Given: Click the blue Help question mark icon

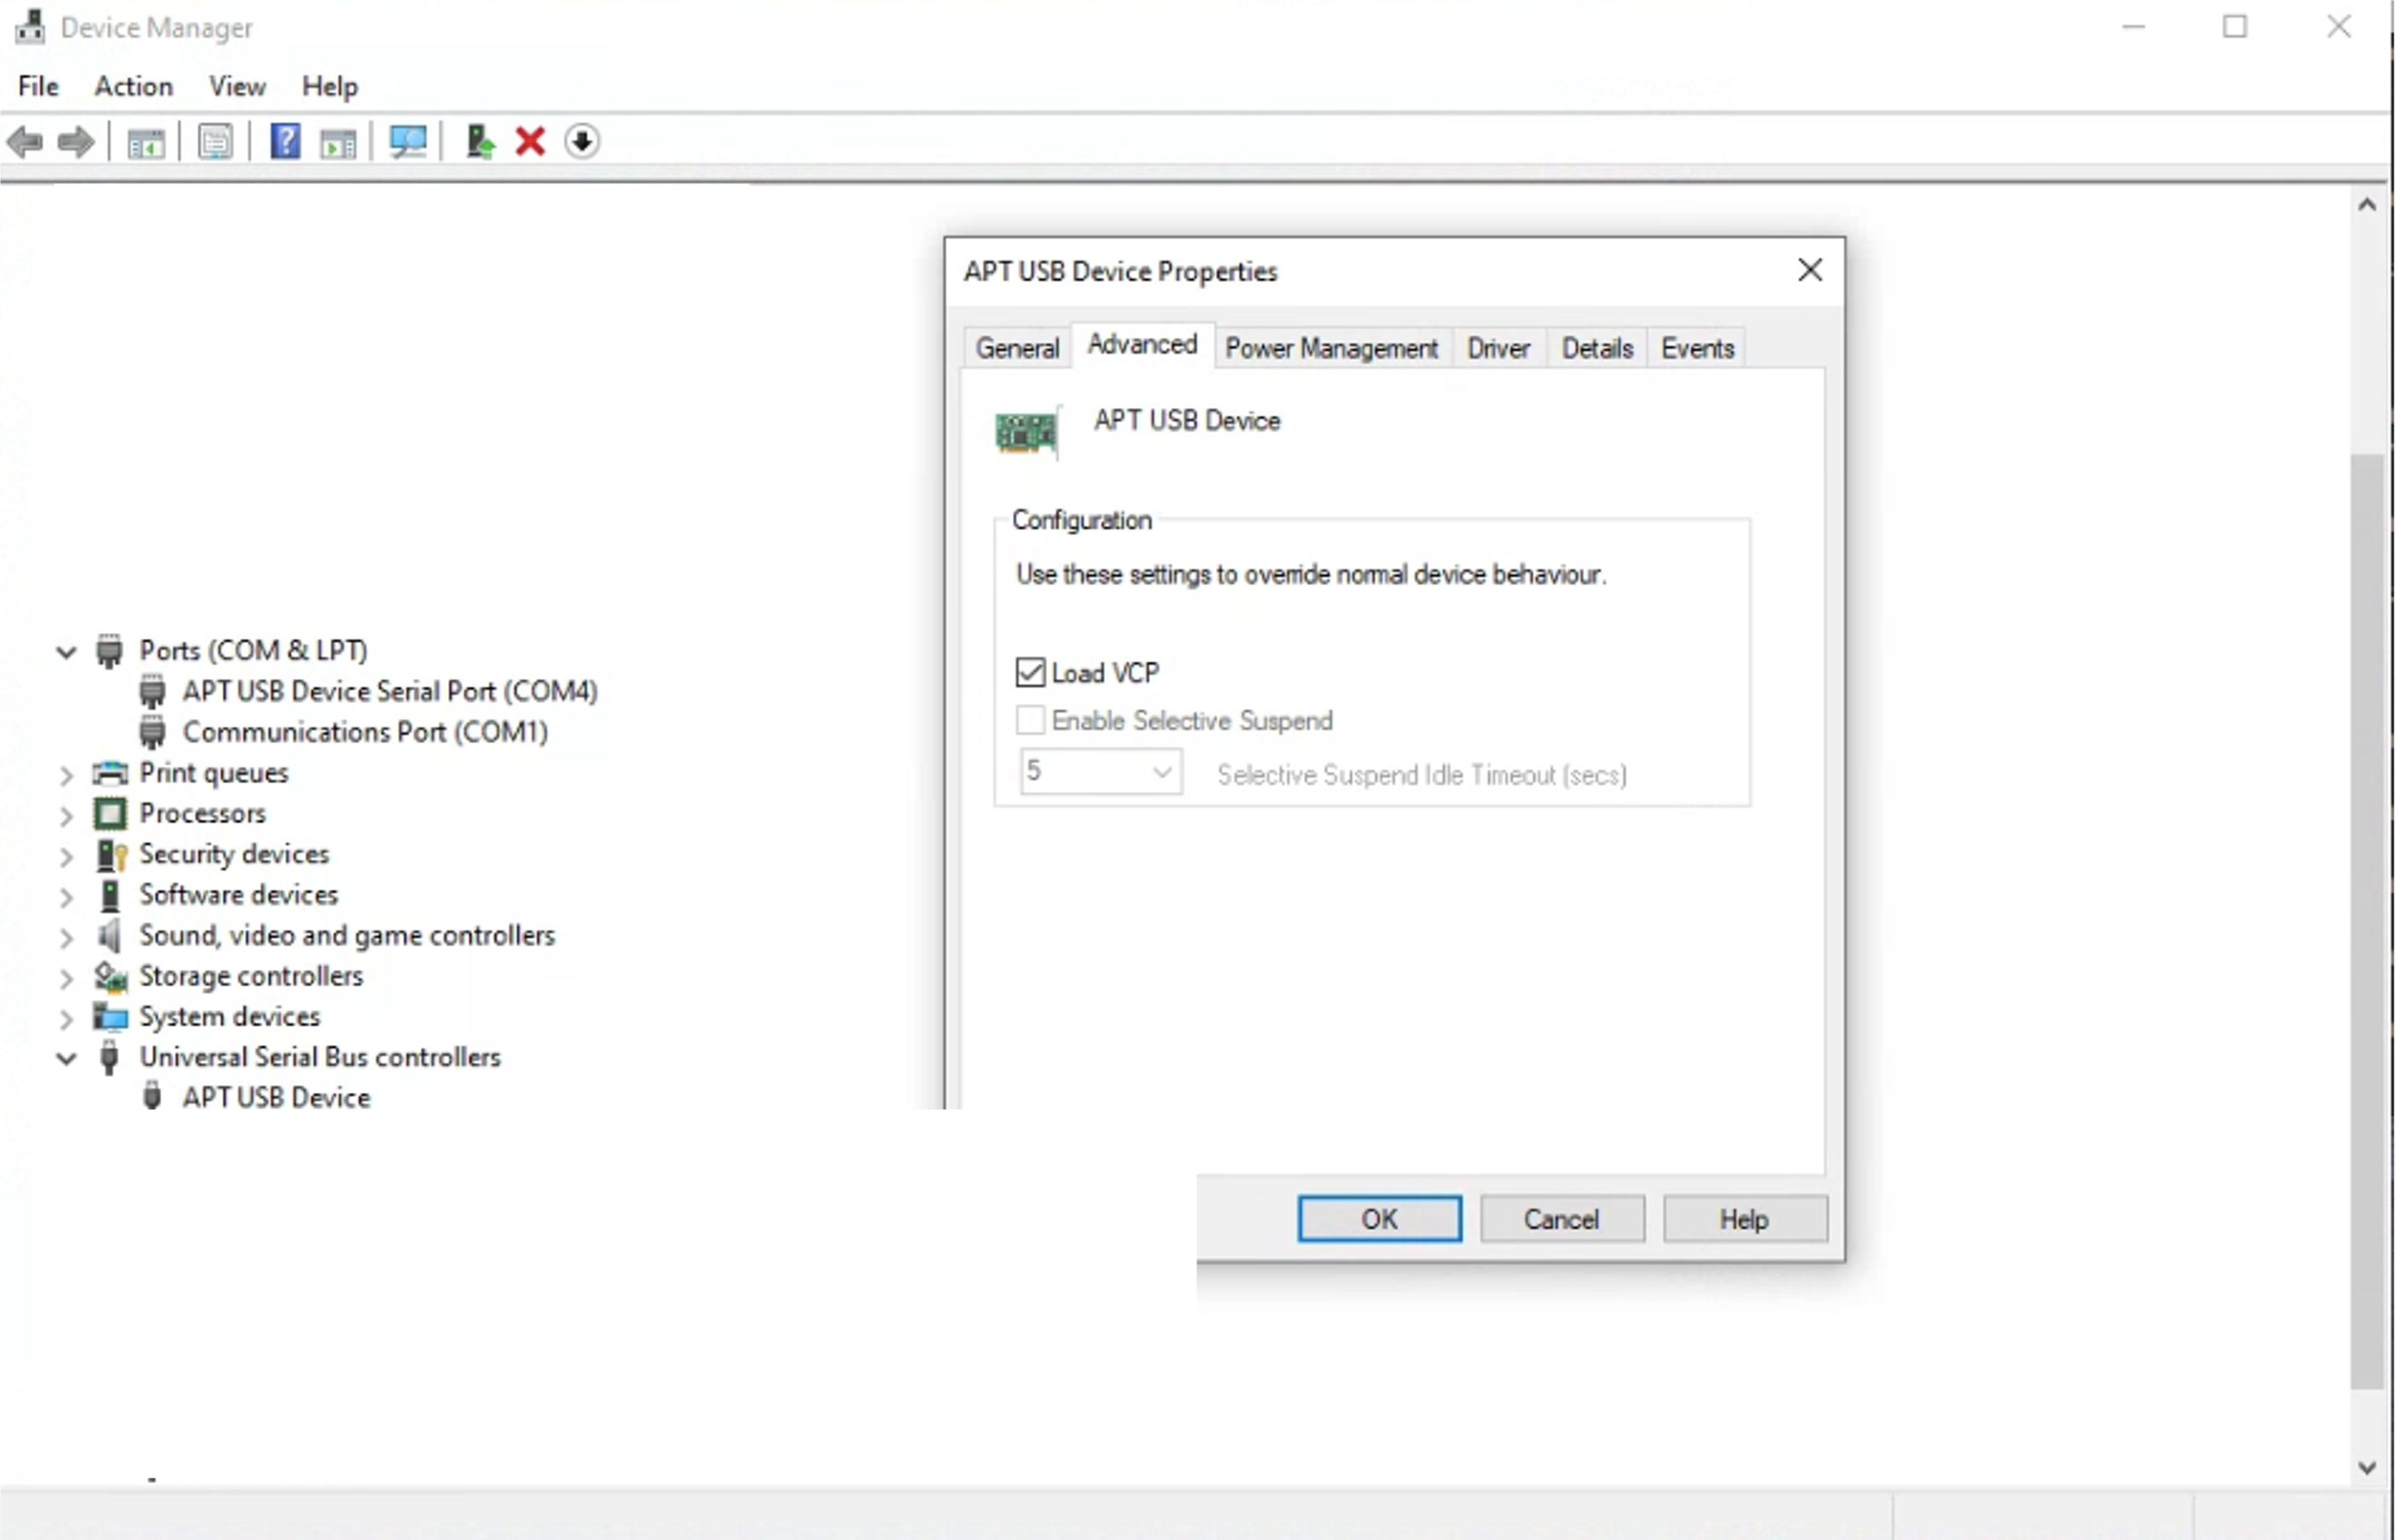Looking at the screenshot, I should click(285, 142).
